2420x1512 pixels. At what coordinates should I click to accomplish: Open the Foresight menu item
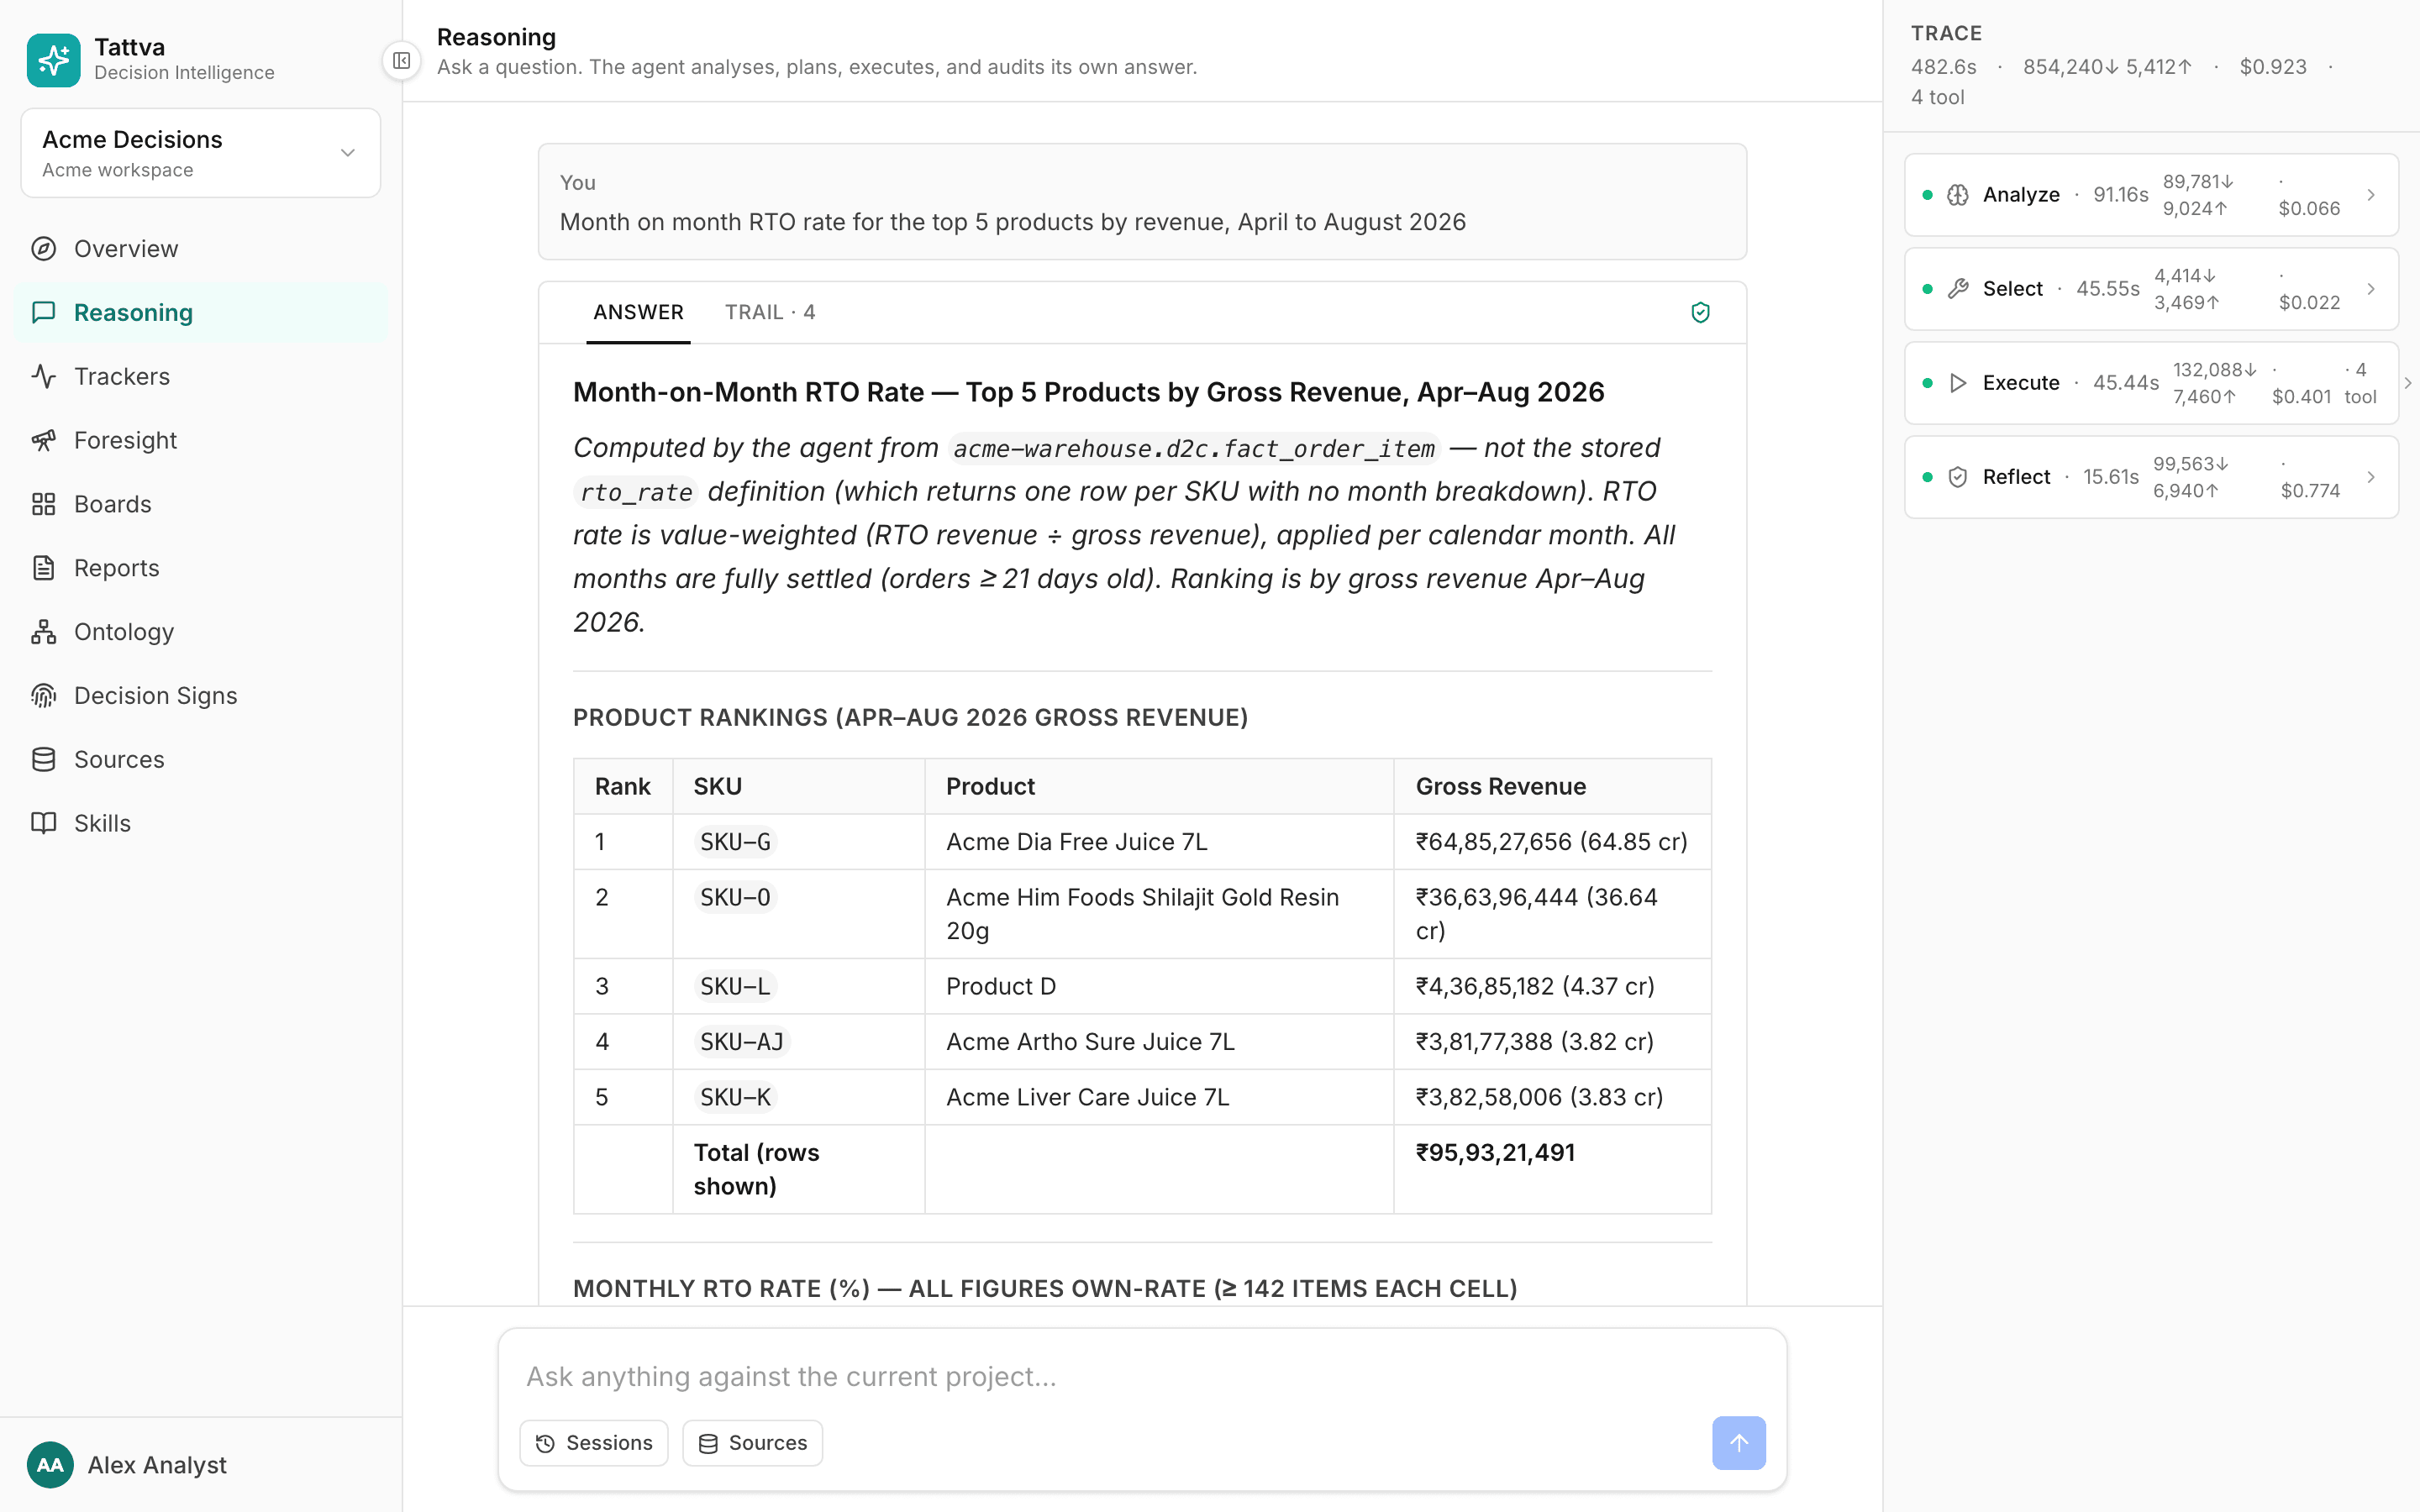click(201, 441)
